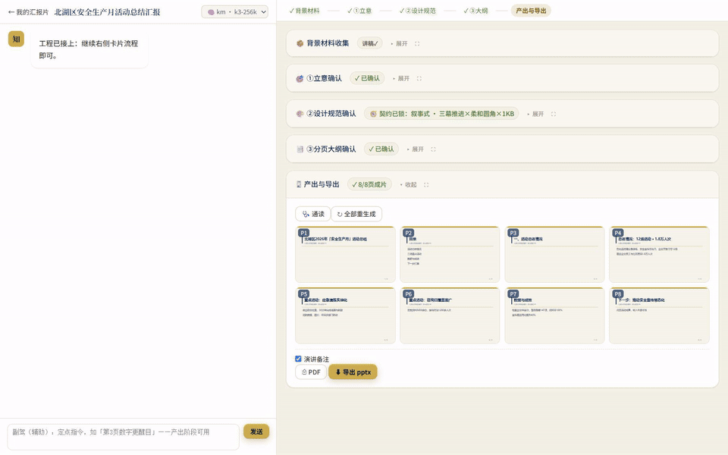Viewport: 728px width, 455px height.
Task: Click the P6 page badge
Action: [408, 293]
